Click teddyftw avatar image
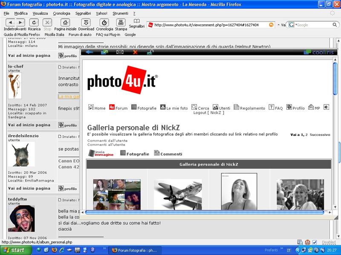This screenshot has width=341, height=255. coord(21,218)
